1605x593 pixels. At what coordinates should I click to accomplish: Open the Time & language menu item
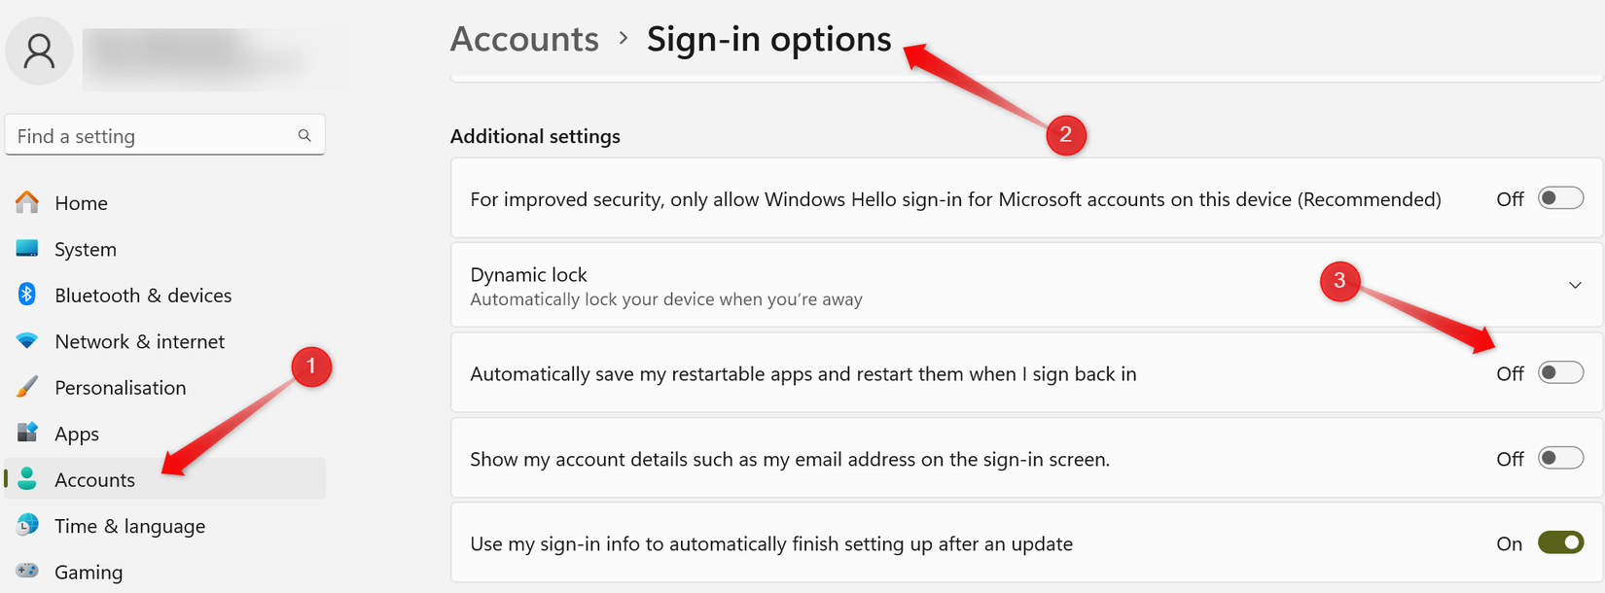[129, 526]
